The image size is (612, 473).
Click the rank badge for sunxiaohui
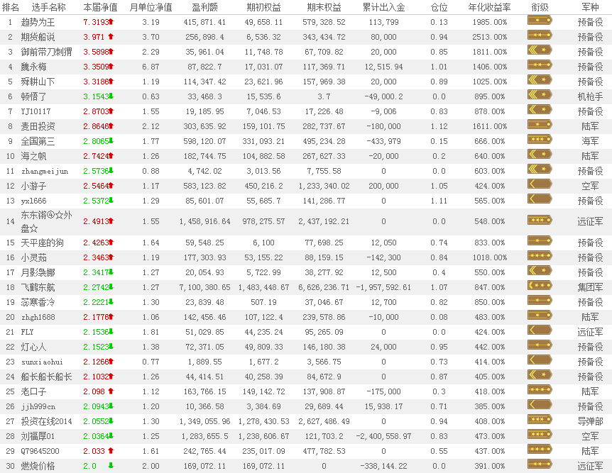(540, 360)
